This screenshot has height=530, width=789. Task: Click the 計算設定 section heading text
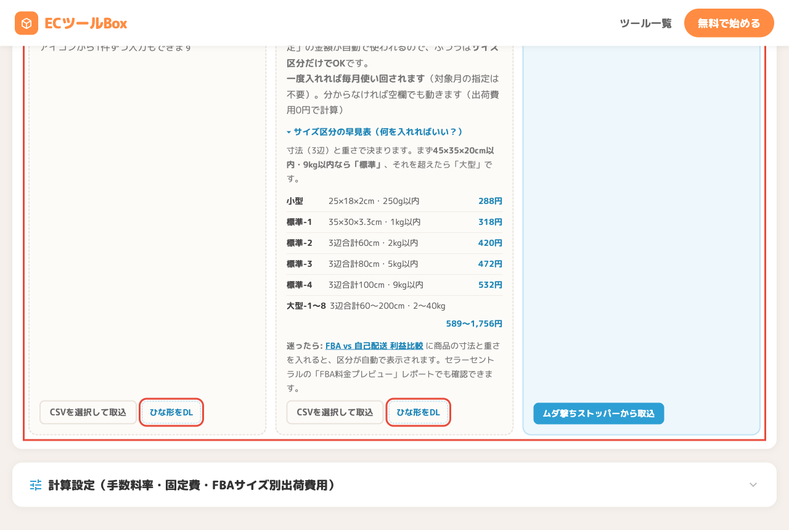[192, 485]
